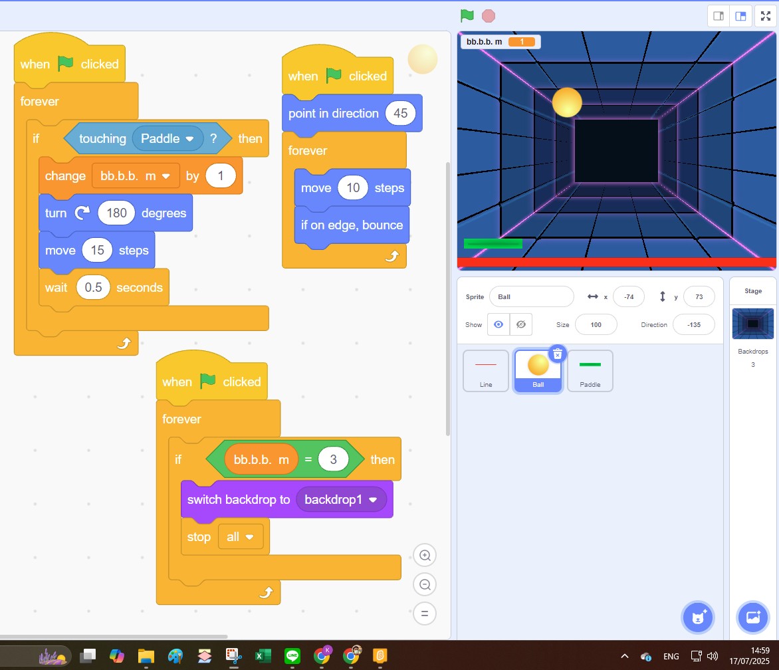Click the switch backdrop to block

[239, 500]
